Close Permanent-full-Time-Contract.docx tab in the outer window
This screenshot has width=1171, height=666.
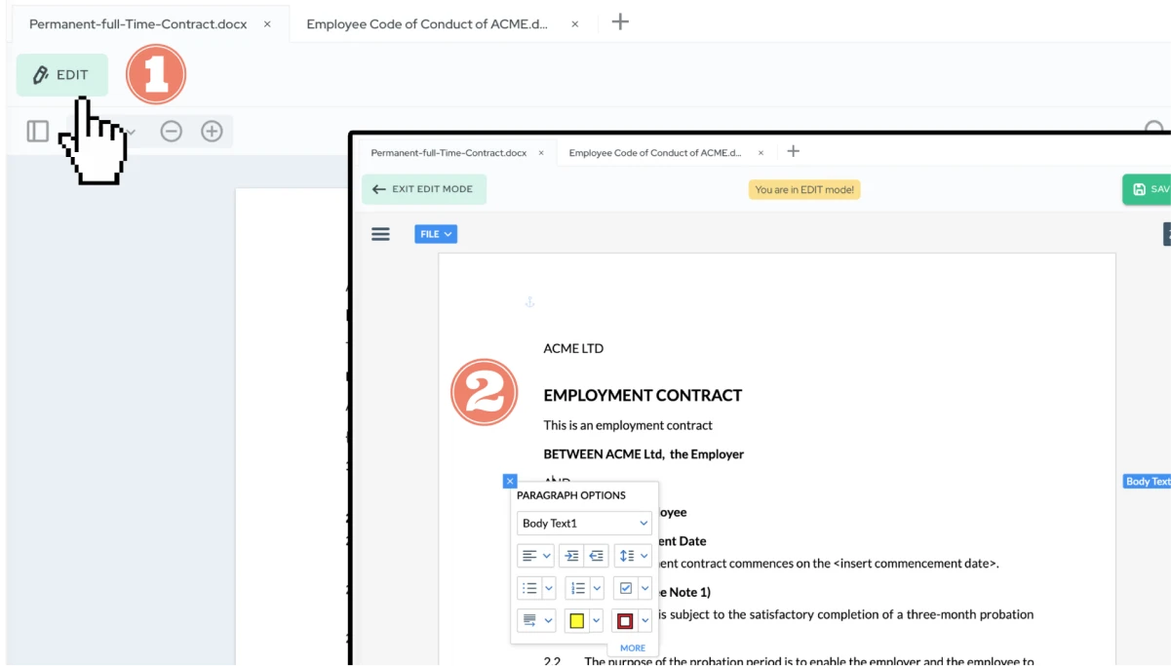coord(267,23)
